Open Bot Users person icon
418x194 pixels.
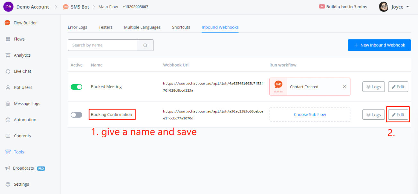click(x=8, y=87)
